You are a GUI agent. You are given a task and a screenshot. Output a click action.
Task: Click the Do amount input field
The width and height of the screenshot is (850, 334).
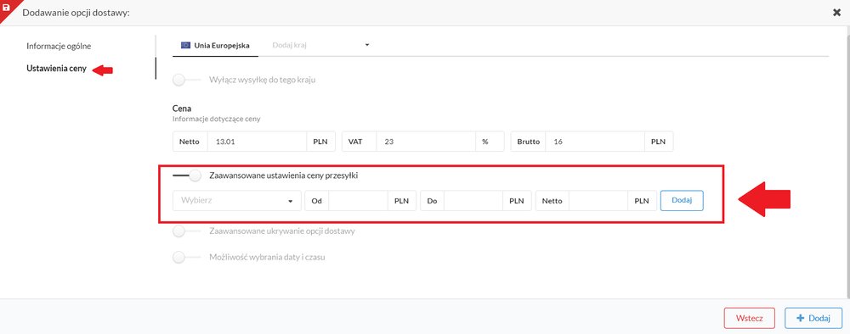coord(473,201)
